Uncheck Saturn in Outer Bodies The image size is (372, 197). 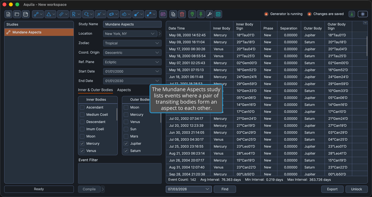coord(126,151)
